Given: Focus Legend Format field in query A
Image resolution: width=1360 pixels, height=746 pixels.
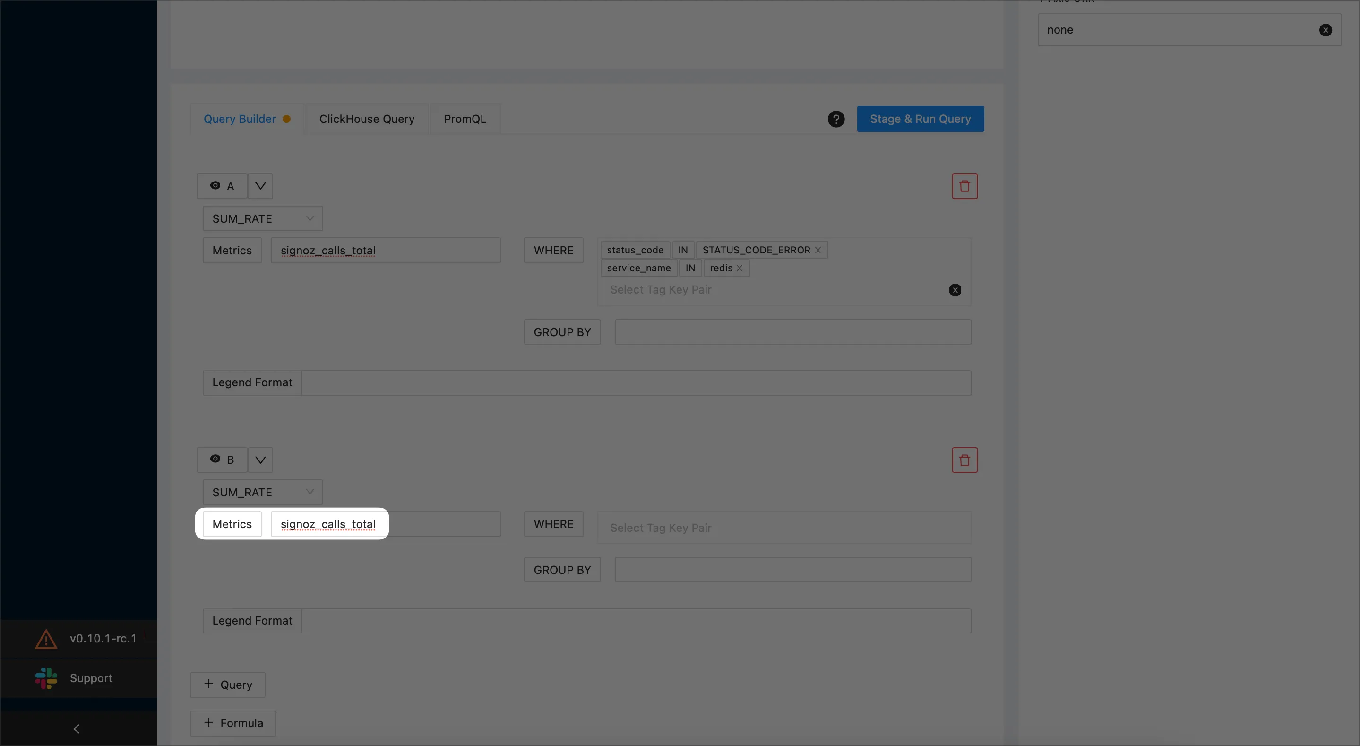Looking at the screenshot, I should pyautogui.click(x=636, y=382).
